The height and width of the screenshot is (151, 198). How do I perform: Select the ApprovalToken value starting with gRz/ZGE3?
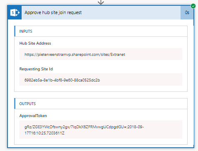(x=84, y=130)
